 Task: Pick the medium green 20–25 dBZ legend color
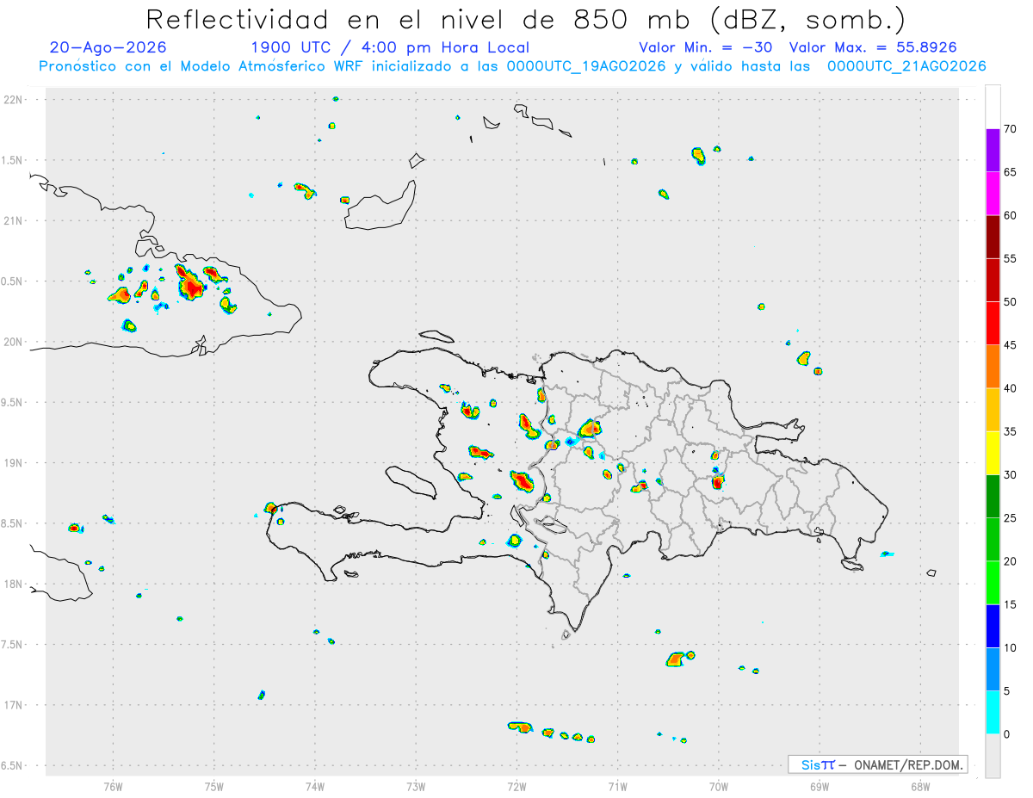point(993,540)
